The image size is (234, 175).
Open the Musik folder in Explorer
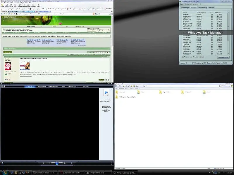[x=139, y=92]
